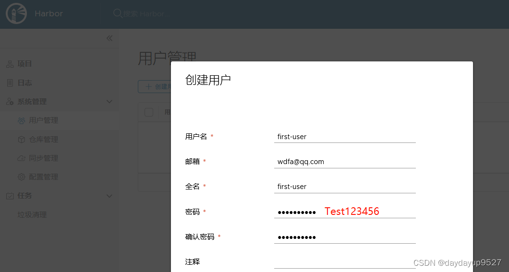Click the 用户管理 page heading
The height and width of the screenshot is (272, 509).
coord(167,58)
